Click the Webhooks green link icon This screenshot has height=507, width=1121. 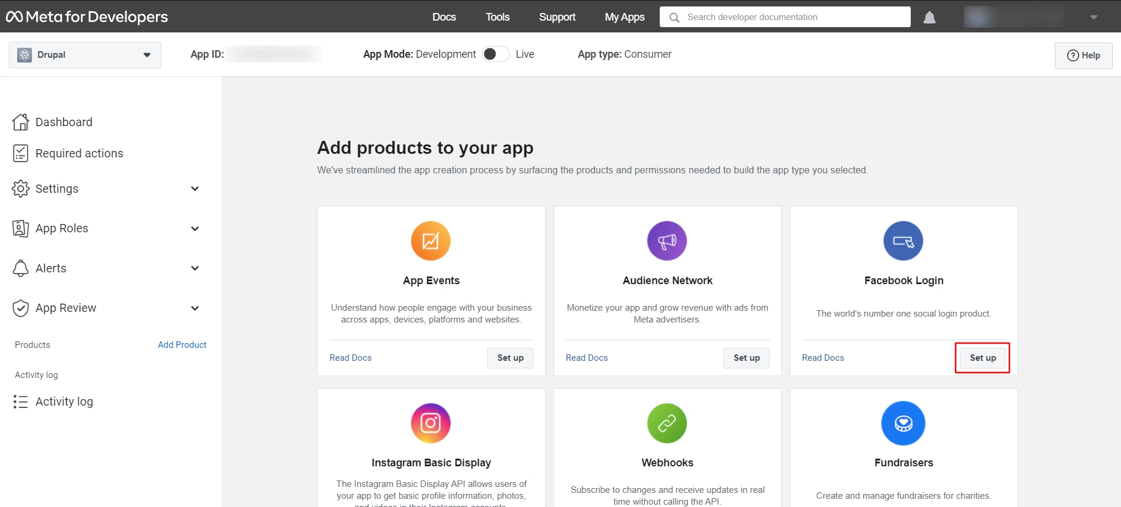coord(667,423)
